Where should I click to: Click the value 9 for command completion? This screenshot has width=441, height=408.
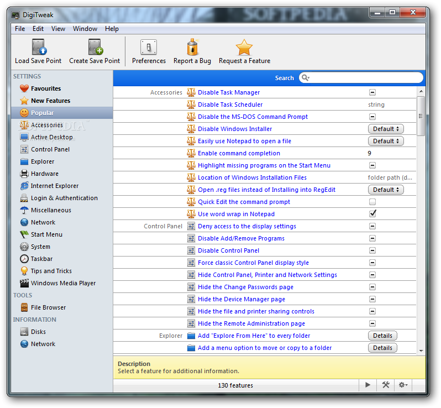point(369,153)
